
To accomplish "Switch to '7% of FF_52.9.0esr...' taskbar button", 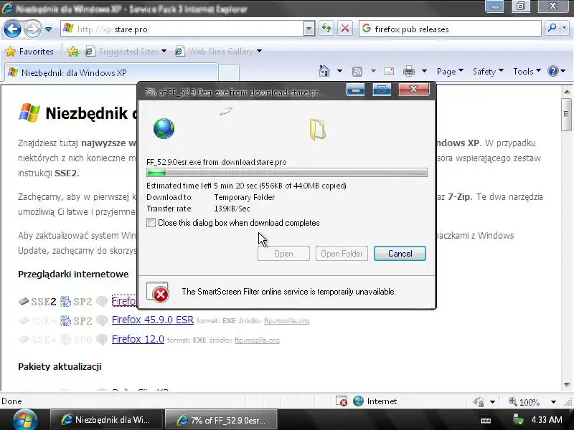I will (221, 420).
